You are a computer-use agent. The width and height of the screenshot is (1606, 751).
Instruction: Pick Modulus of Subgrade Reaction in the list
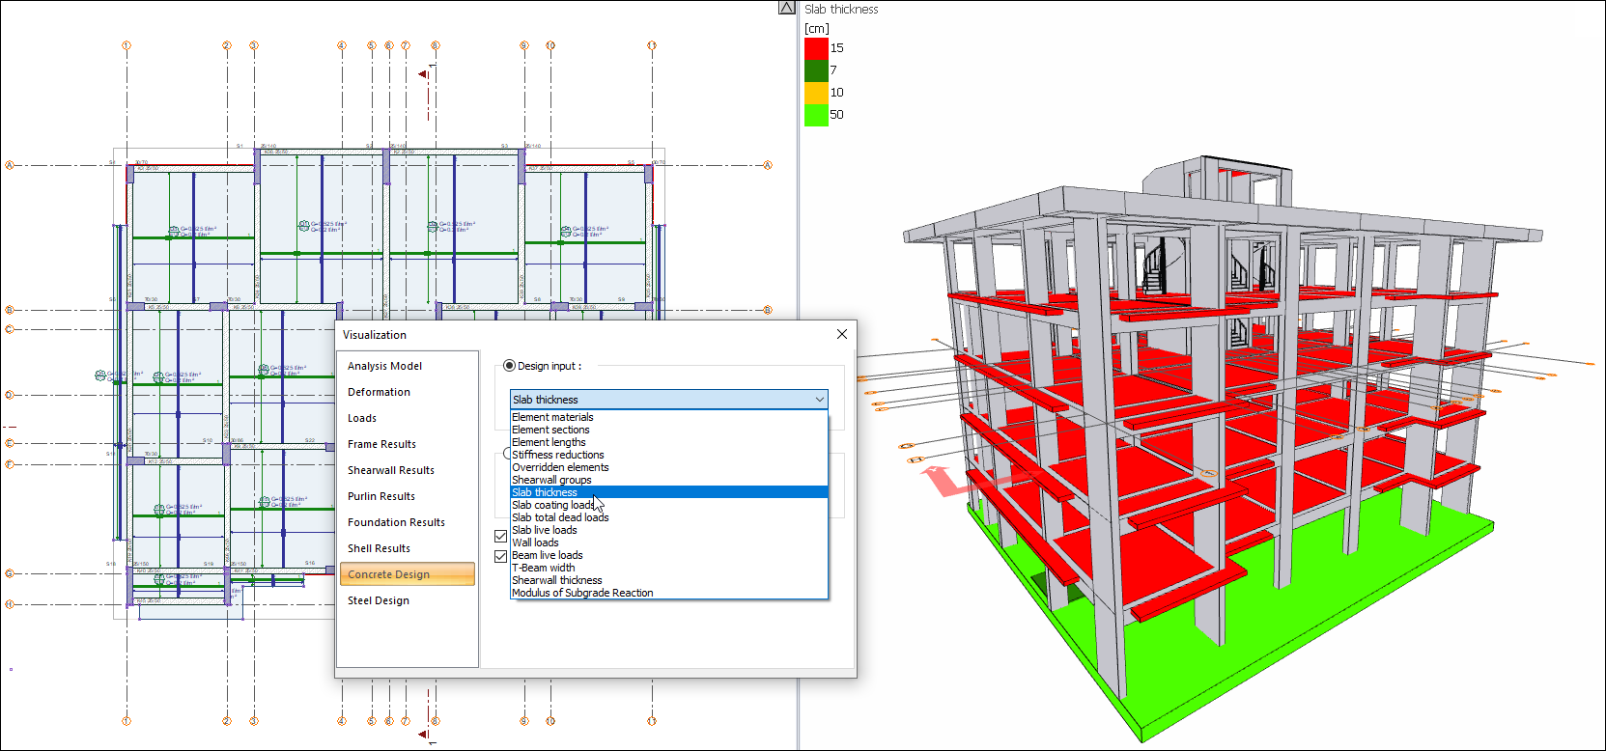pos(582,593)
